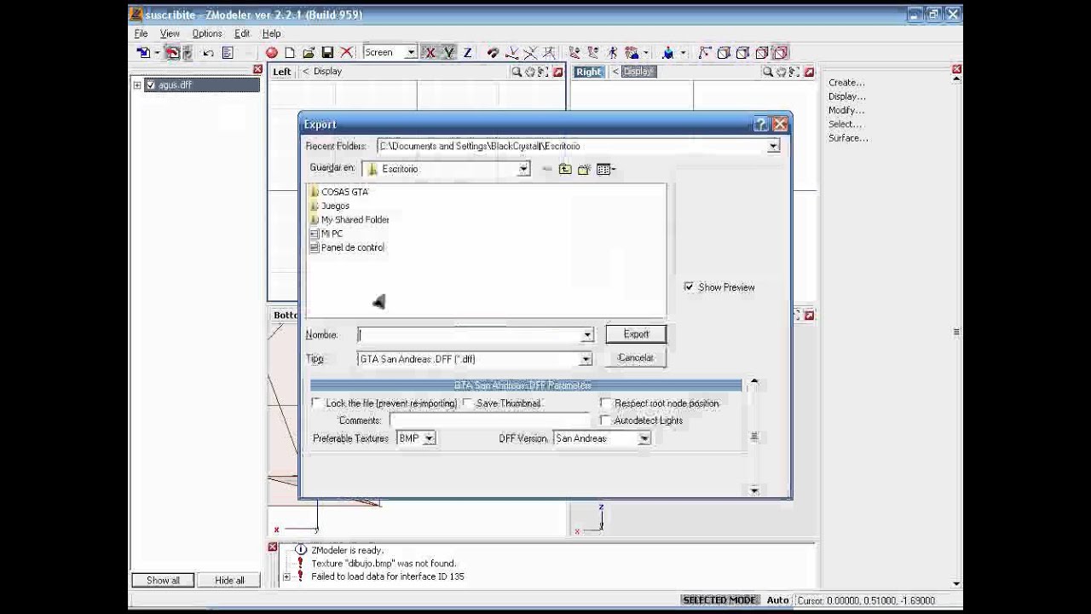Click the Open folder toolbar icon
The image size is (1091, 614).
(309, 53)
